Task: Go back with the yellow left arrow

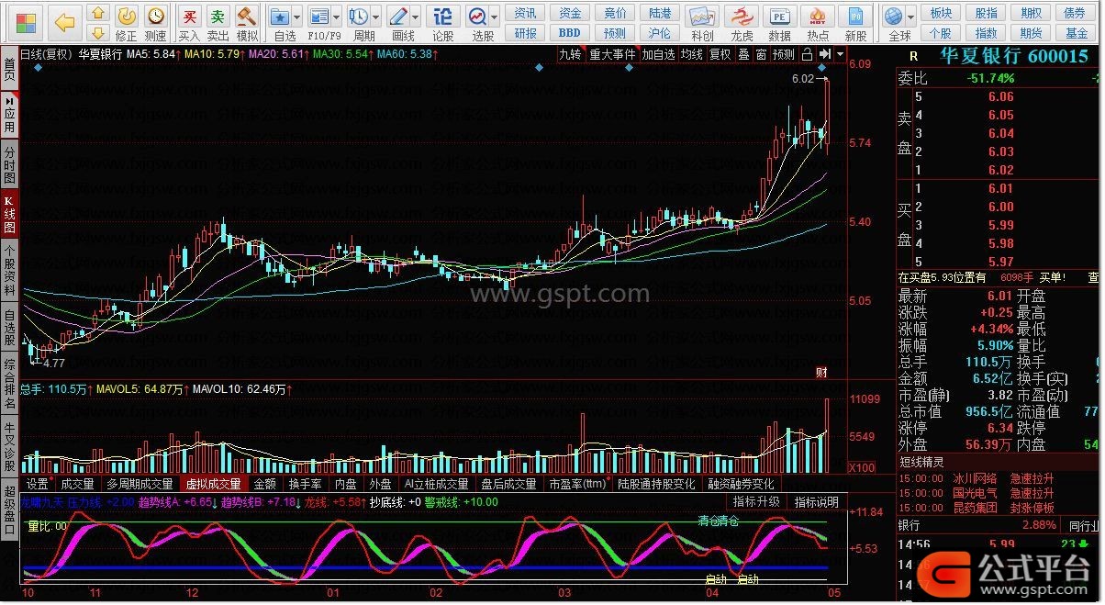Action: click(64, 22)
